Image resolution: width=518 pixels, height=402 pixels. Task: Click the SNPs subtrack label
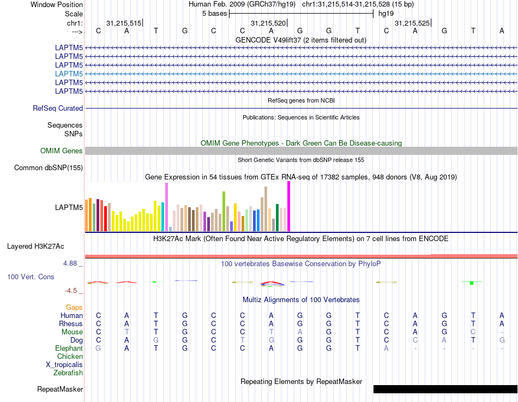tap(74, 134)
